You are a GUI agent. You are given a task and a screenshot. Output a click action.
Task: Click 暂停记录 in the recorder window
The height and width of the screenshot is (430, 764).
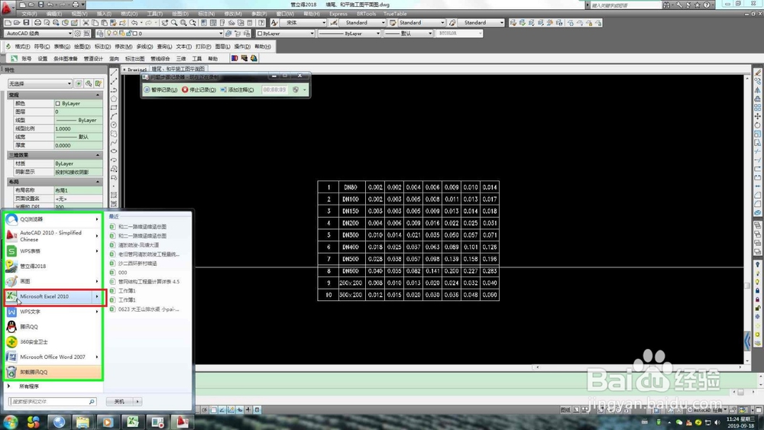pyautogui.click(x=160, y=89)
